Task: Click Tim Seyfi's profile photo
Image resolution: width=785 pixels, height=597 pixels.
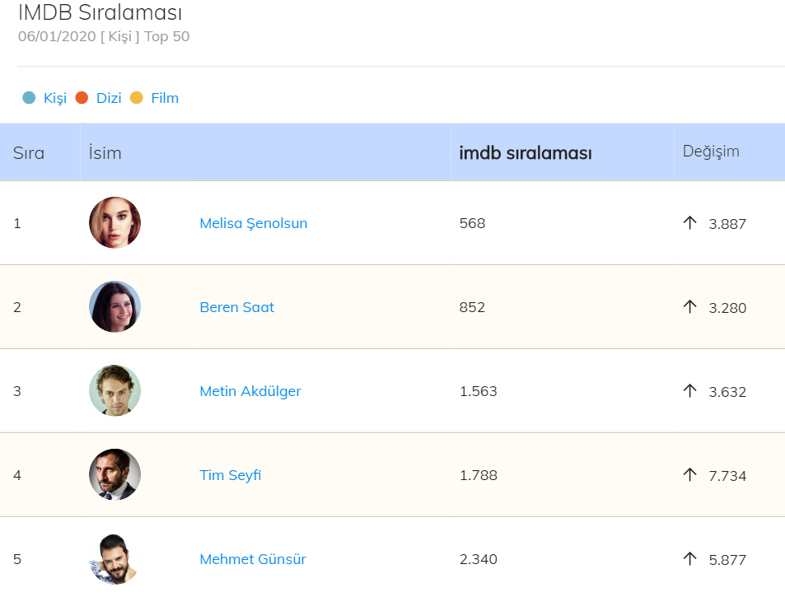Action: 114,475
